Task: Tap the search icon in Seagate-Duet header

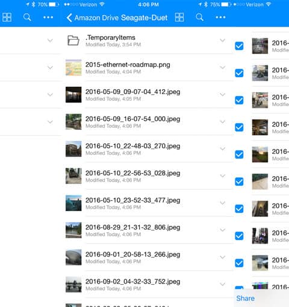Action: click(x=199, y=17)
